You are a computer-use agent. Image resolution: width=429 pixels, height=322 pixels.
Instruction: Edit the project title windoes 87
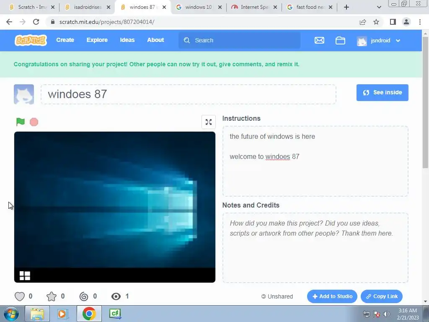tap(189, 94)
